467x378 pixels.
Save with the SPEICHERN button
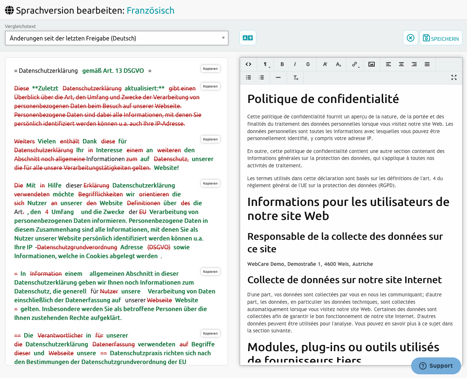[x=441, y=38]
